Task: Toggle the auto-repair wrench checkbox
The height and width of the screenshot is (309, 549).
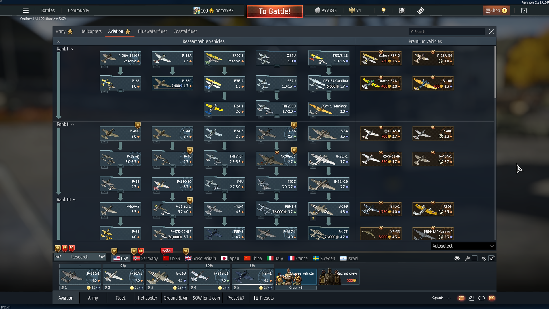Action: pyautogui.click(x=474, y=258)
